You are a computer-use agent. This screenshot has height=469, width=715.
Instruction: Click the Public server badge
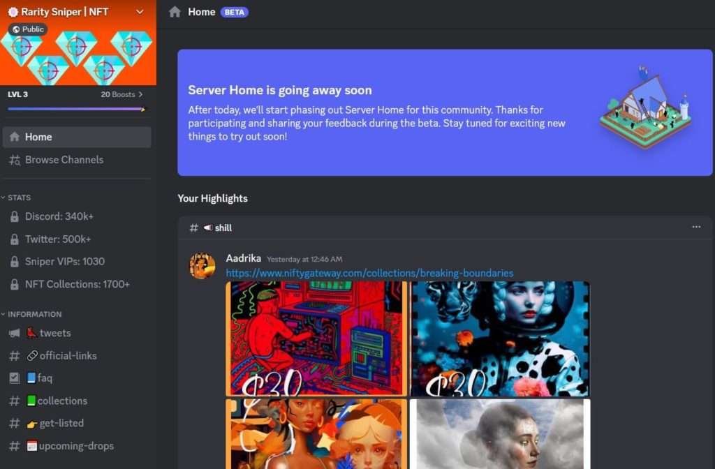point(28,29)
